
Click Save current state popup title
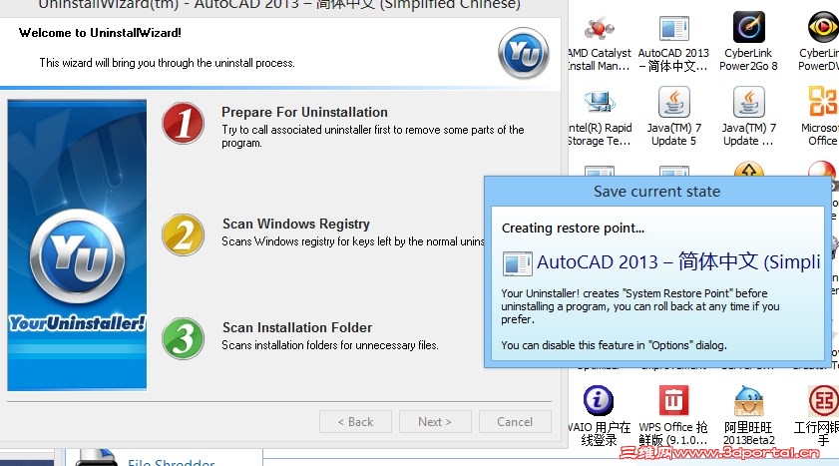pyautogui.click(x=656, y=192)
